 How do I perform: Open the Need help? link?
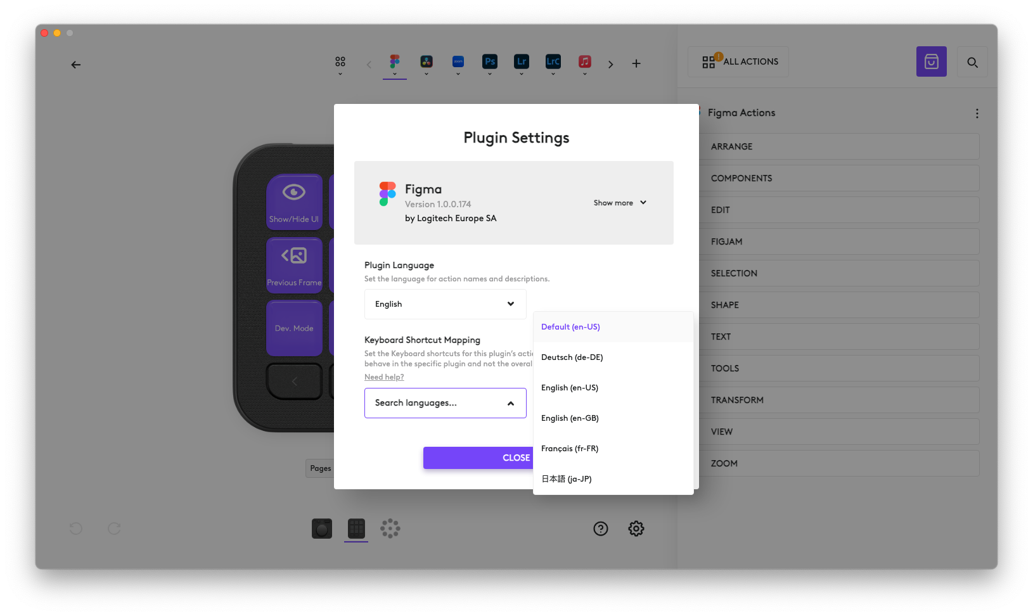pyautogui.click(x=384, y=377)
